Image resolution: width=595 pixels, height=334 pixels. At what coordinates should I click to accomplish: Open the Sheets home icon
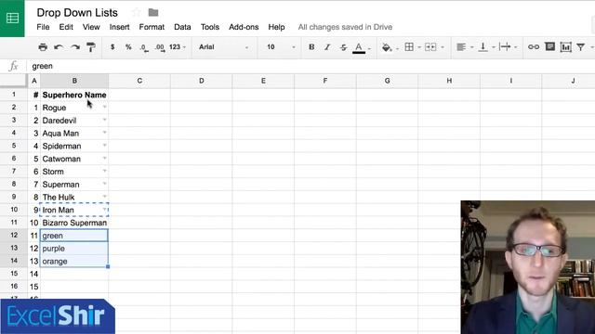(12, 19)
